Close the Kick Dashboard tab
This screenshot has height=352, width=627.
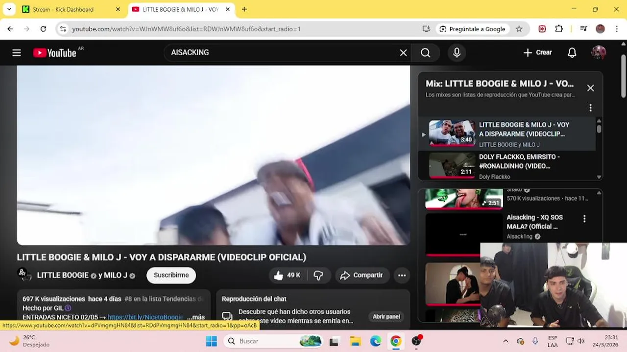(x=118, y=9)
